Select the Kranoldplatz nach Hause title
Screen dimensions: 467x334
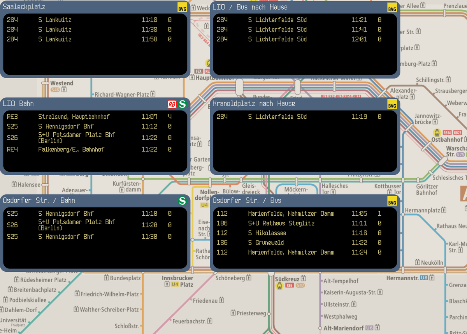(x=254, y=104)
